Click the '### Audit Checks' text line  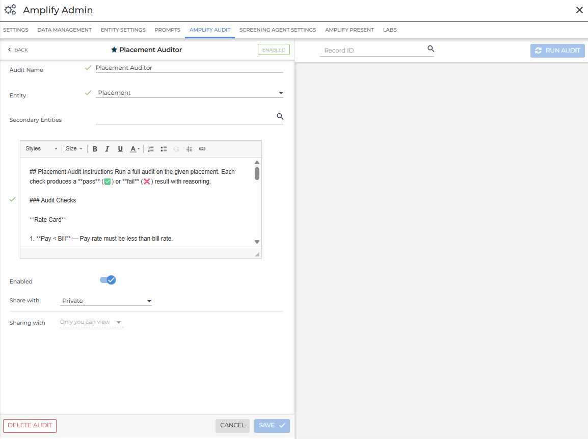53,200
